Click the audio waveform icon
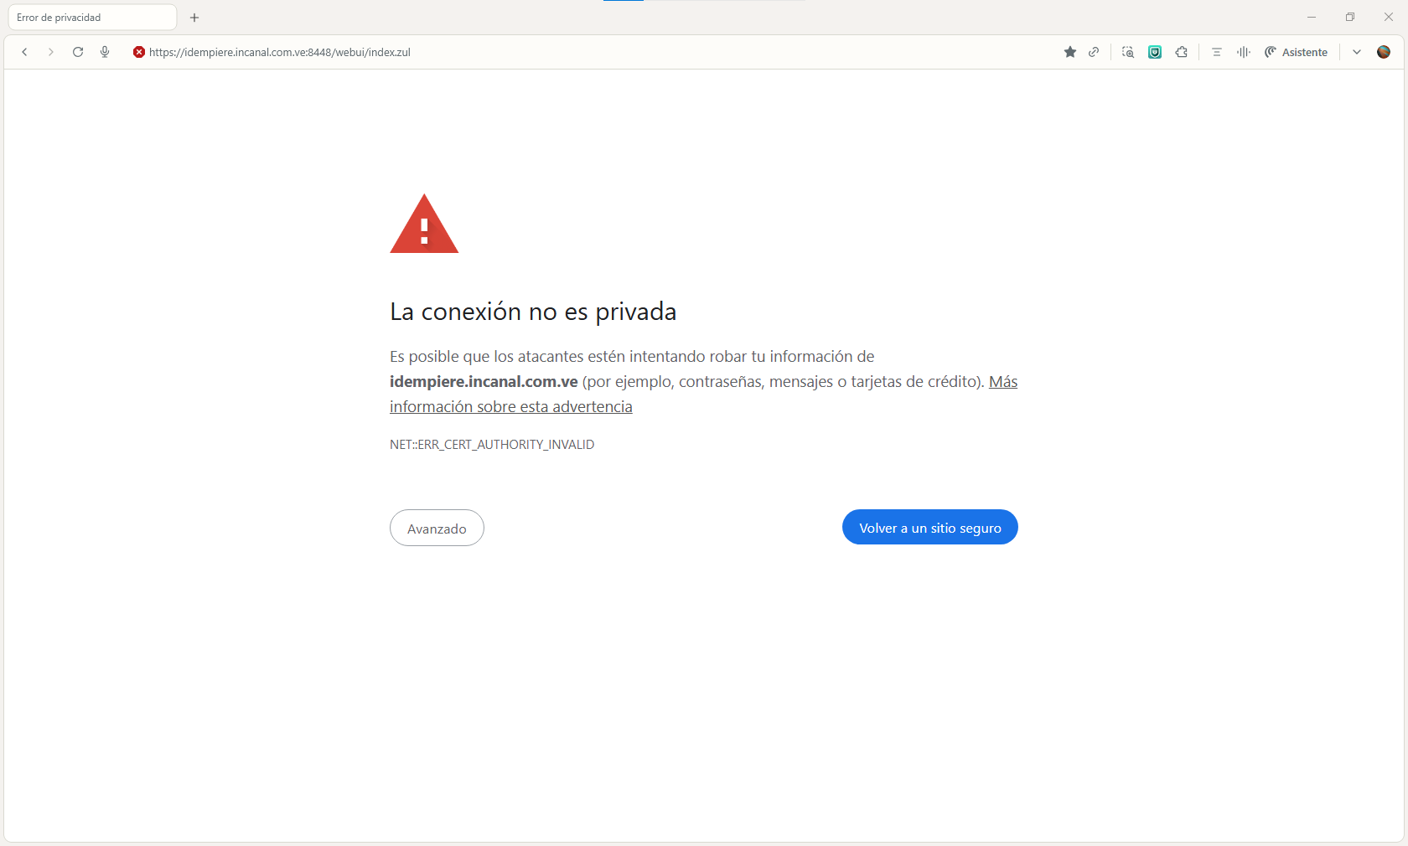 coord(1244,52)
